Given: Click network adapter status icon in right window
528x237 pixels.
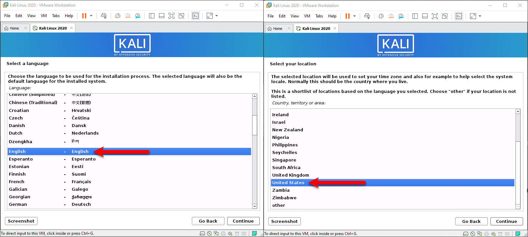Looking at the screenshot, I should tap(480, 234).
